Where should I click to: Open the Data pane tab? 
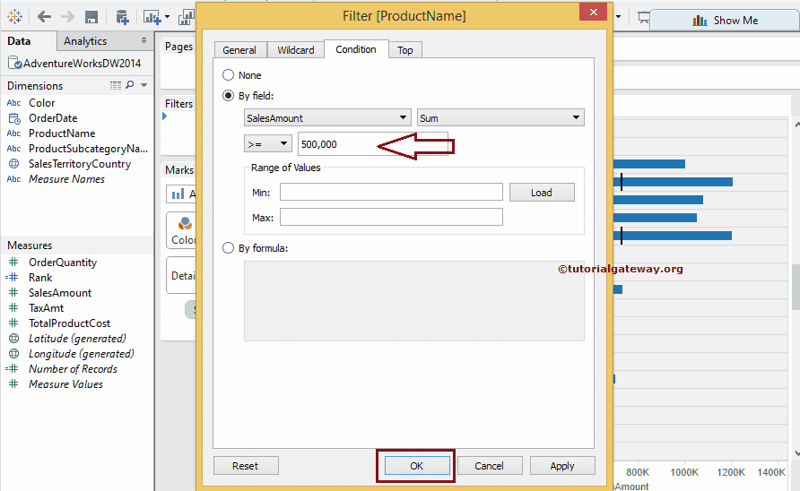(x=28, y=41)
